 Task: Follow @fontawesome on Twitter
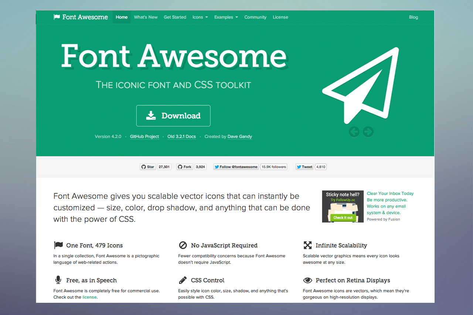click(x=236, y=167)
